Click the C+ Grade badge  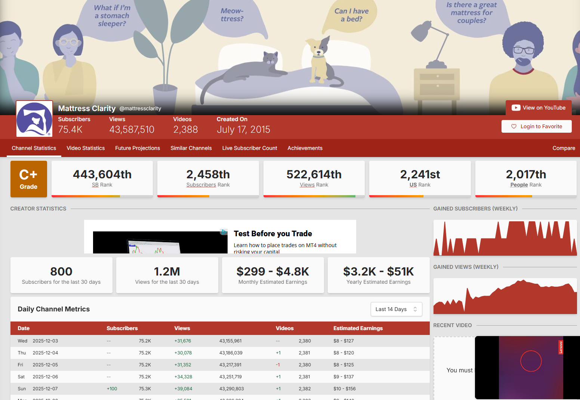coord(29,179)
